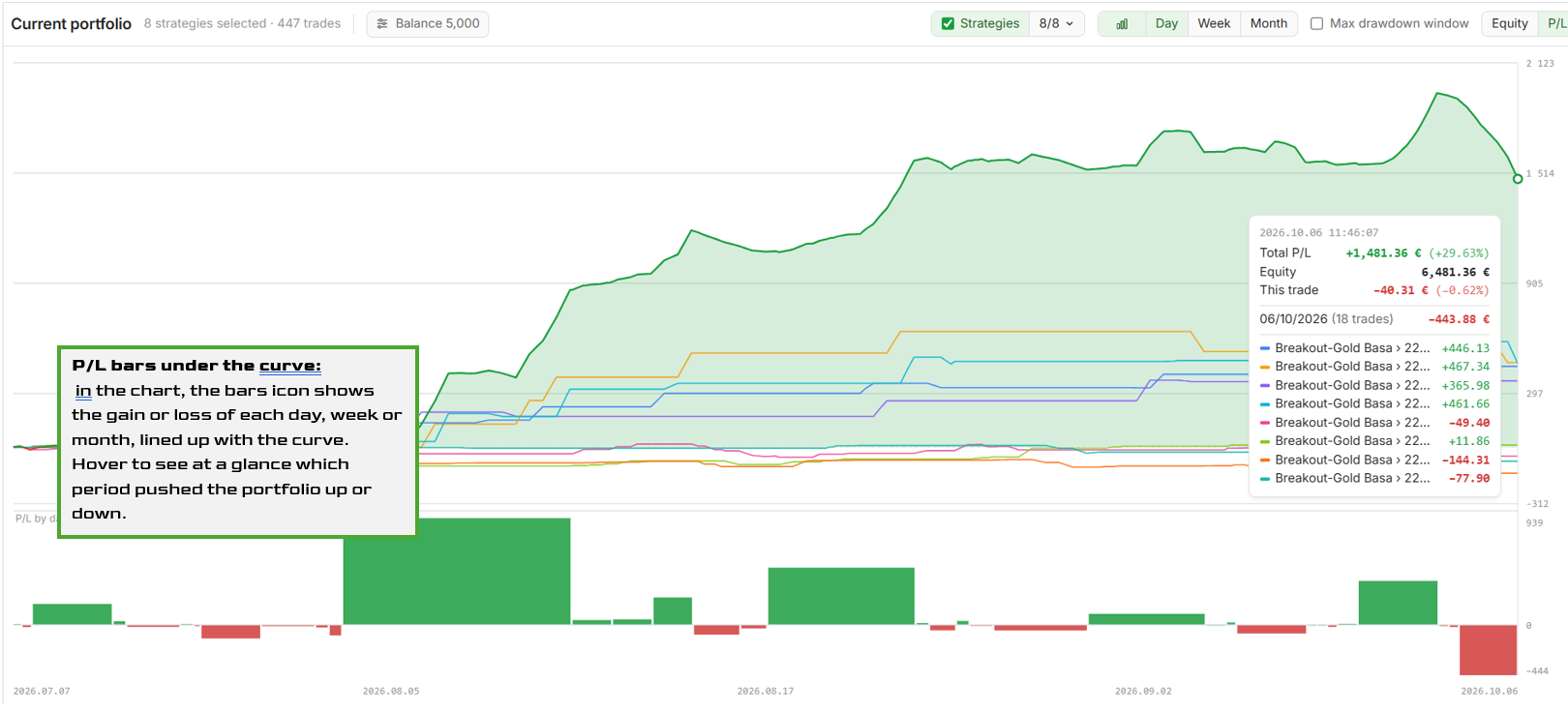Screen dimensions: 1568x713
Task: Switch P/L bars to Week view
Action: [x=1214, y=23]
